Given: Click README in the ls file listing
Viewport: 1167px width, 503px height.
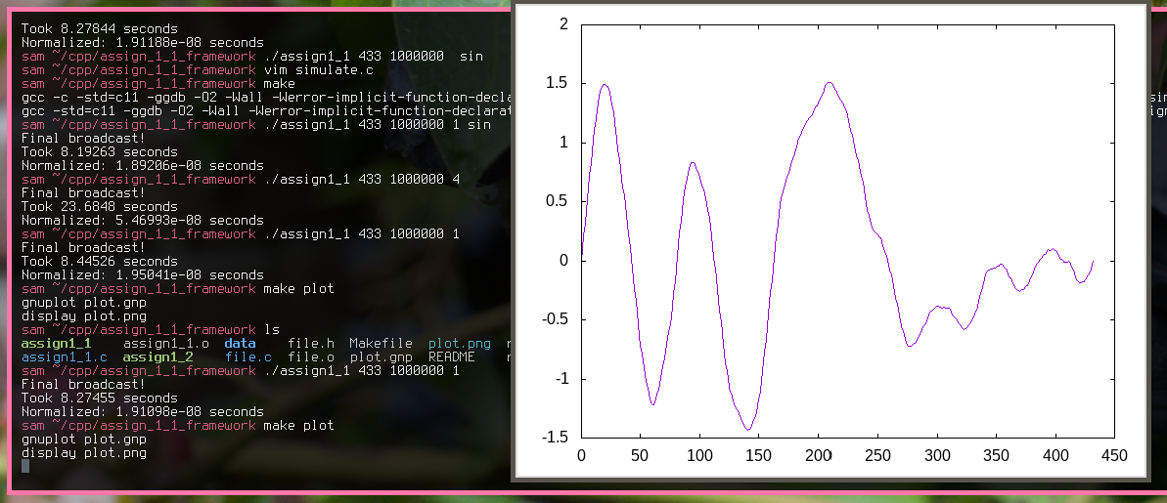Looking at the screenshot, I should 452,357.
